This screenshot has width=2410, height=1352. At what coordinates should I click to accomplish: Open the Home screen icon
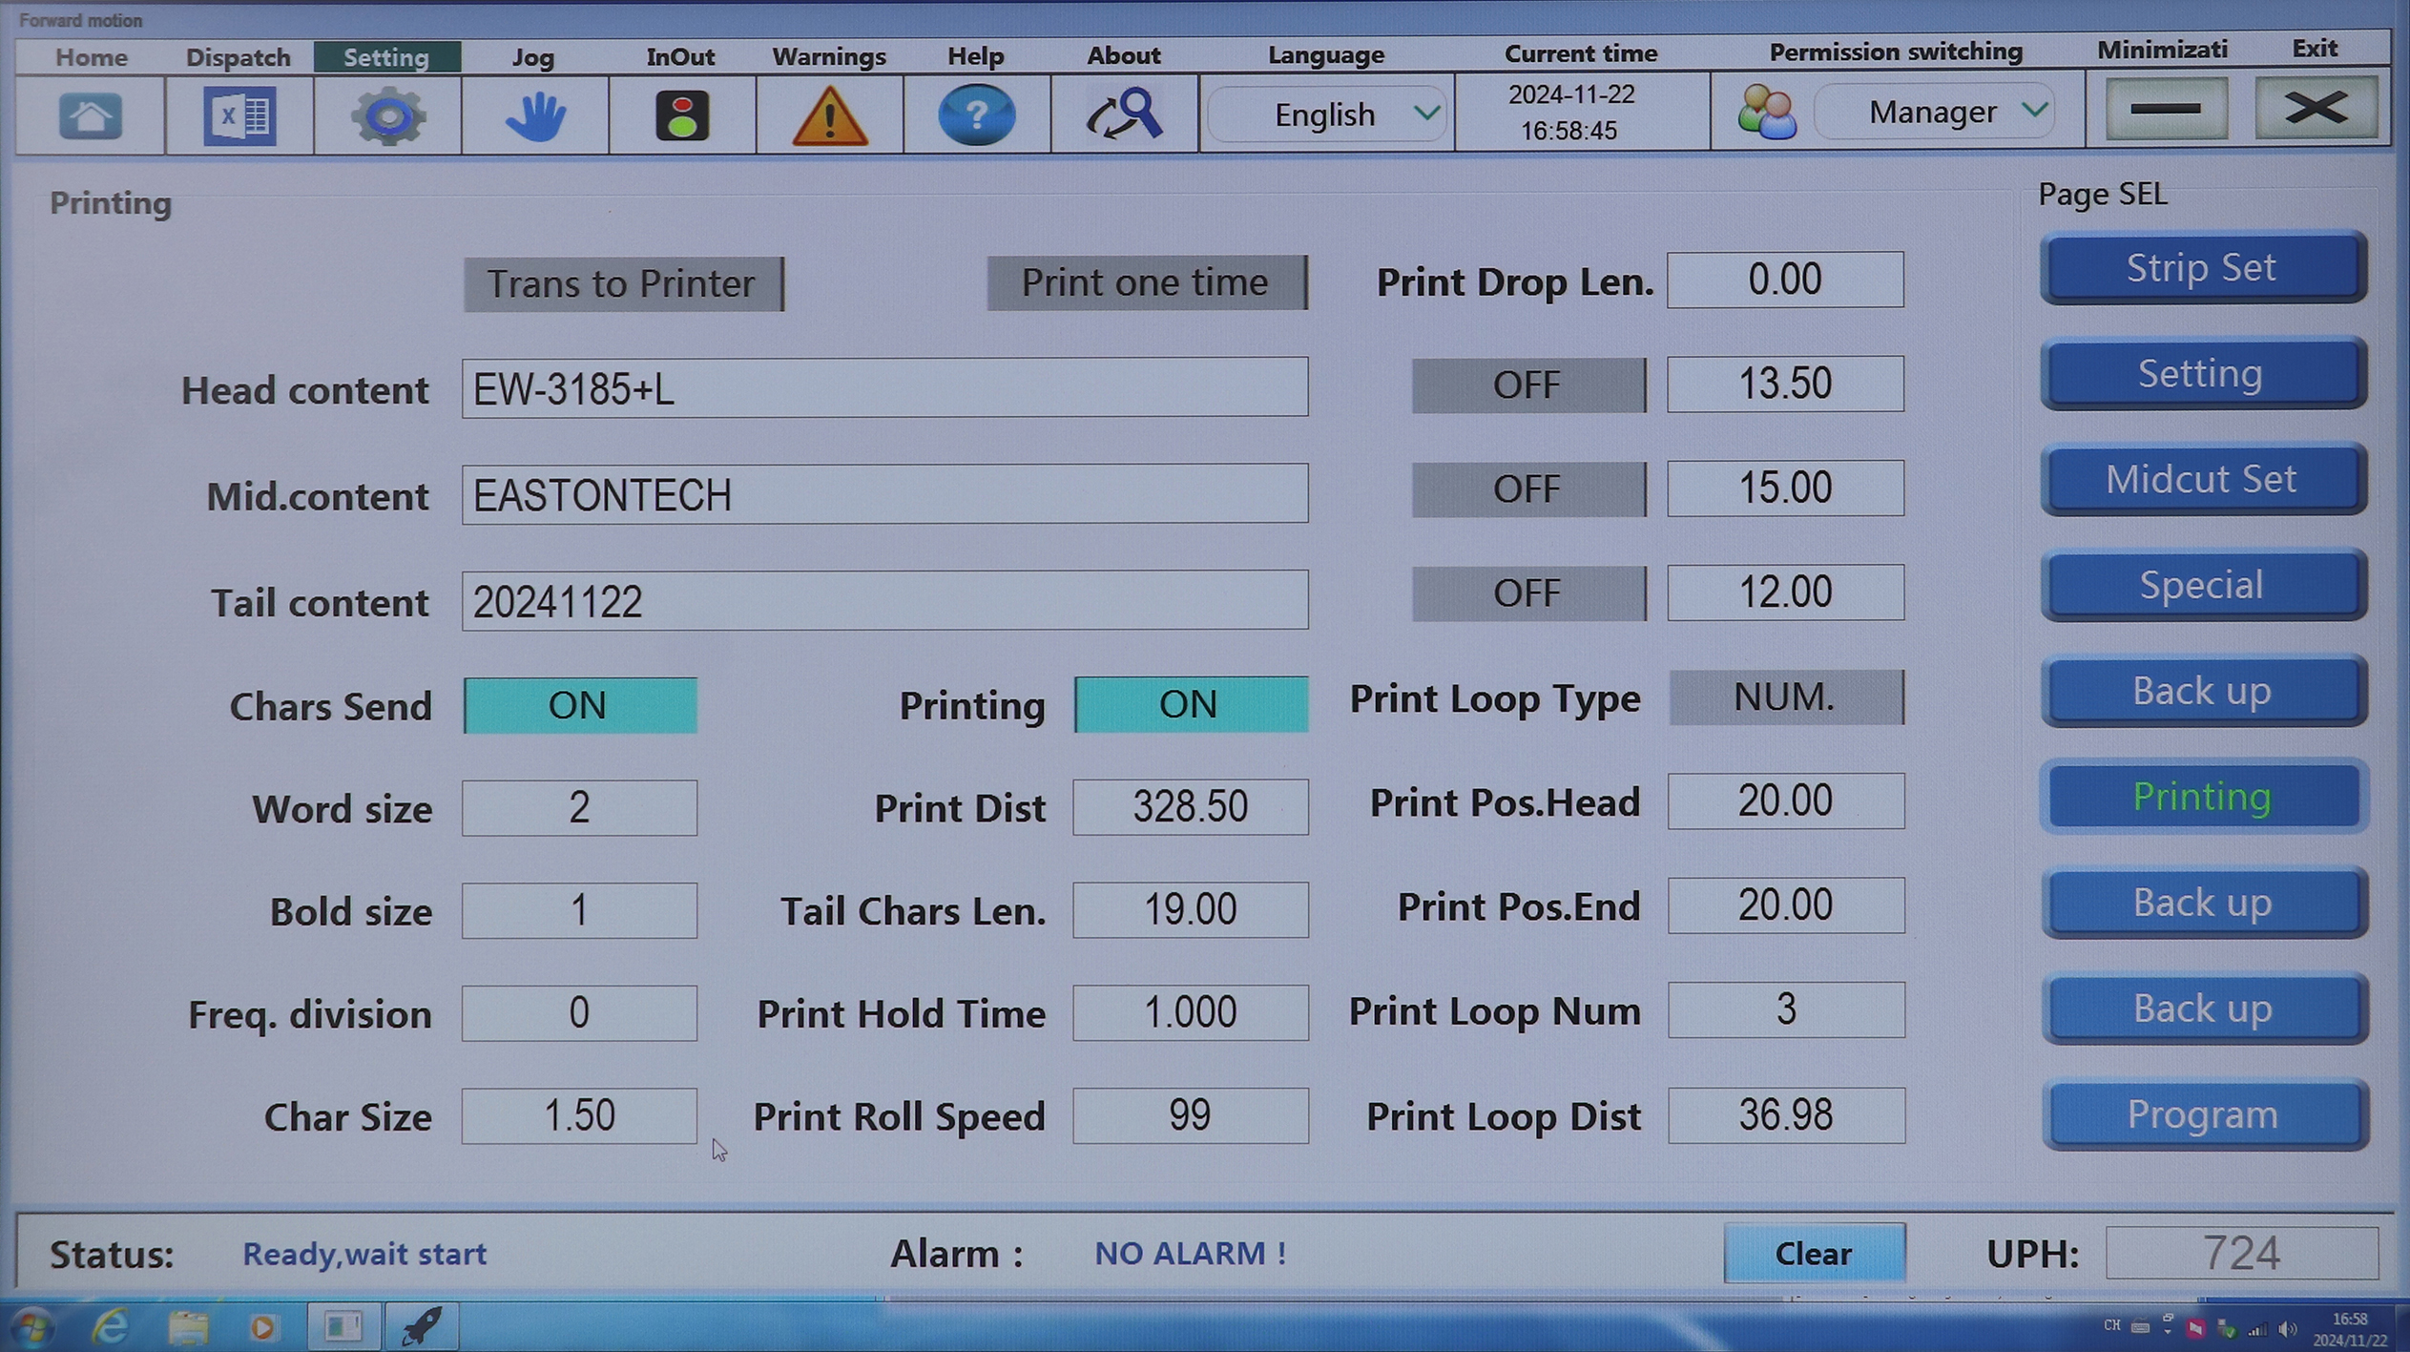(91, 116)
